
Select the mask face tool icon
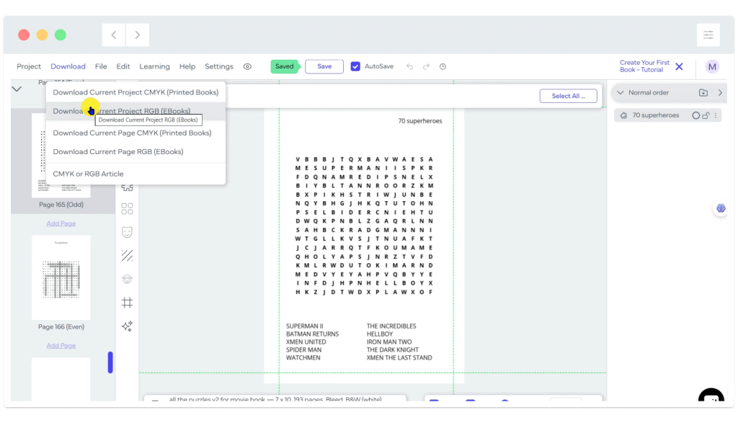tap(127, 232)
